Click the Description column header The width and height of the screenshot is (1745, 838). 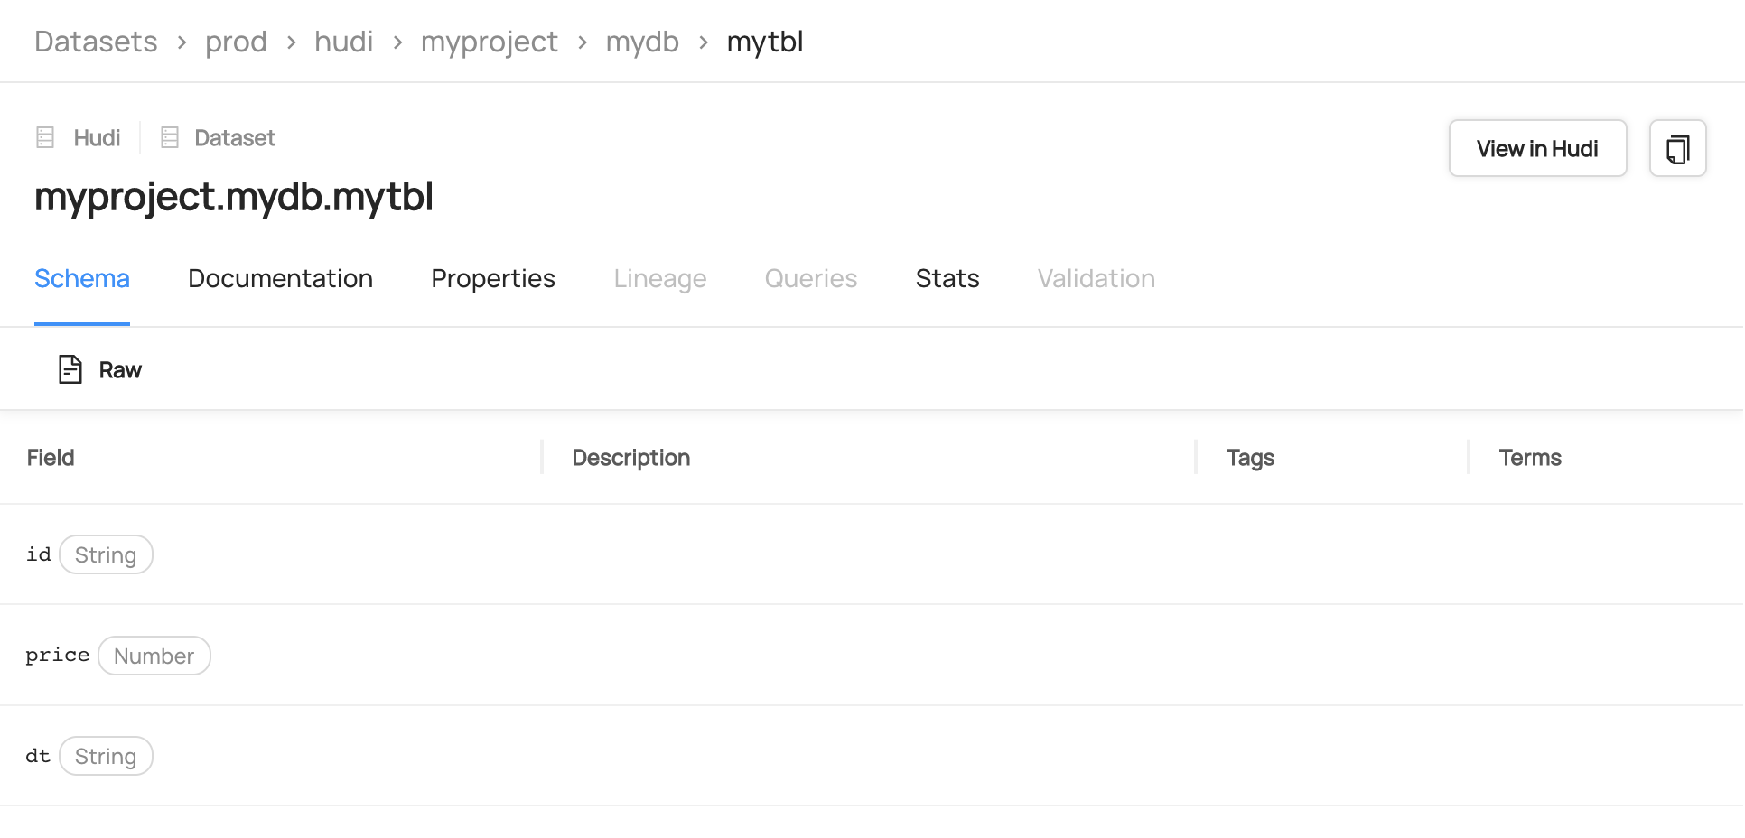pos(630,458)
